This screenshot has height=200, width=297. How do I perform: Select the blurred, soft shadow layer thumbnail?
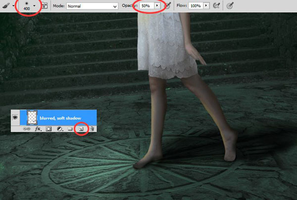click(x=32, y=118)
